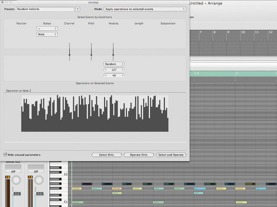
Task: Increase the 40 velocity value with up arrow
Action: pyautogui.click(x=122, y=75)
